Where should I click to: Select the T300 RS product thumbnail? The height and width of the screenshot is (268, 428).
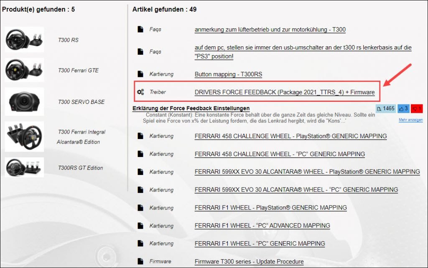coord(24,39)
